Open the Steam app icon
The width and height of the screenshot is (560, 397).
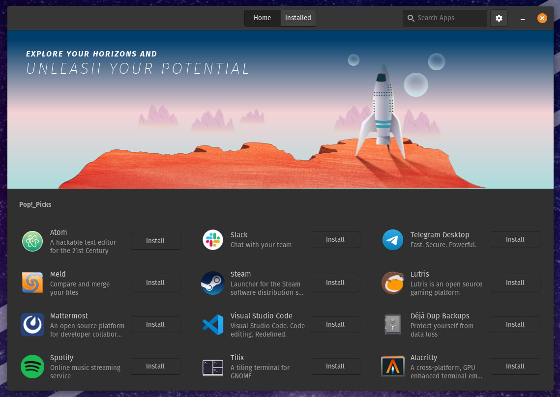click(x=213, y=283)
